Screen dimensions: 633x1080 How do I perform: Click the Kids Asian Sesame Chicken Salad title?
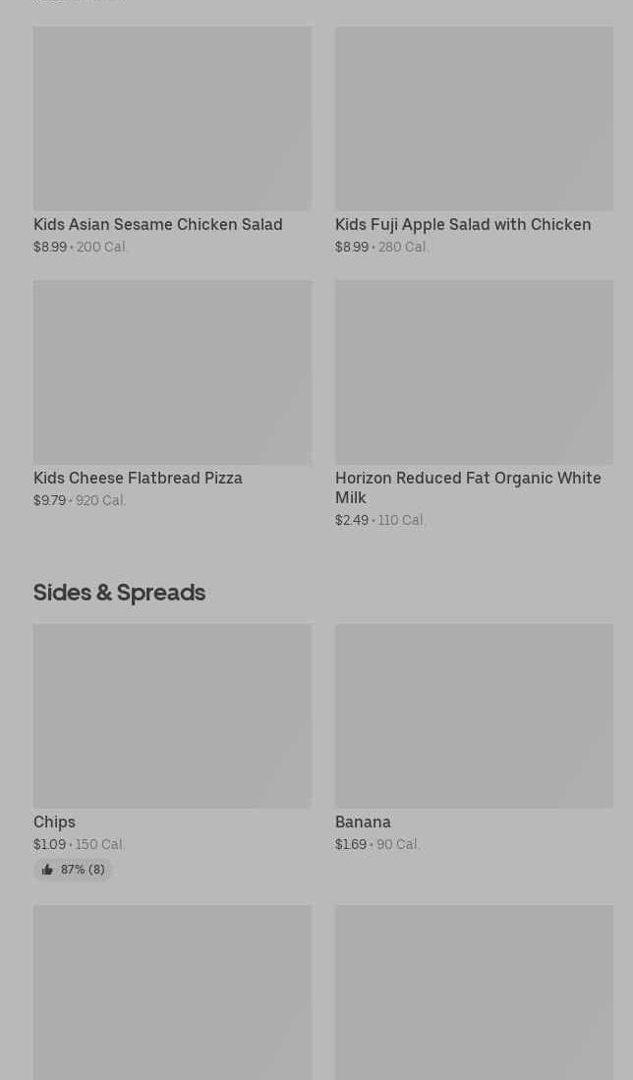pyautogui.click(x=157, y=224)
